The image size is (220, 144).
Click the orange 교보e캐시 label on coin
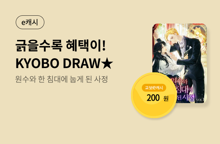click(154, 88)
